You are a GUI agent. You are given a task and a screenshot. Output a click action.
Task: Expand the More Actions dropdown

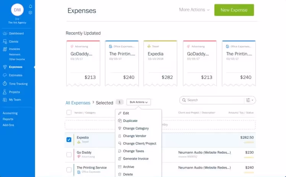click(194, 10)
